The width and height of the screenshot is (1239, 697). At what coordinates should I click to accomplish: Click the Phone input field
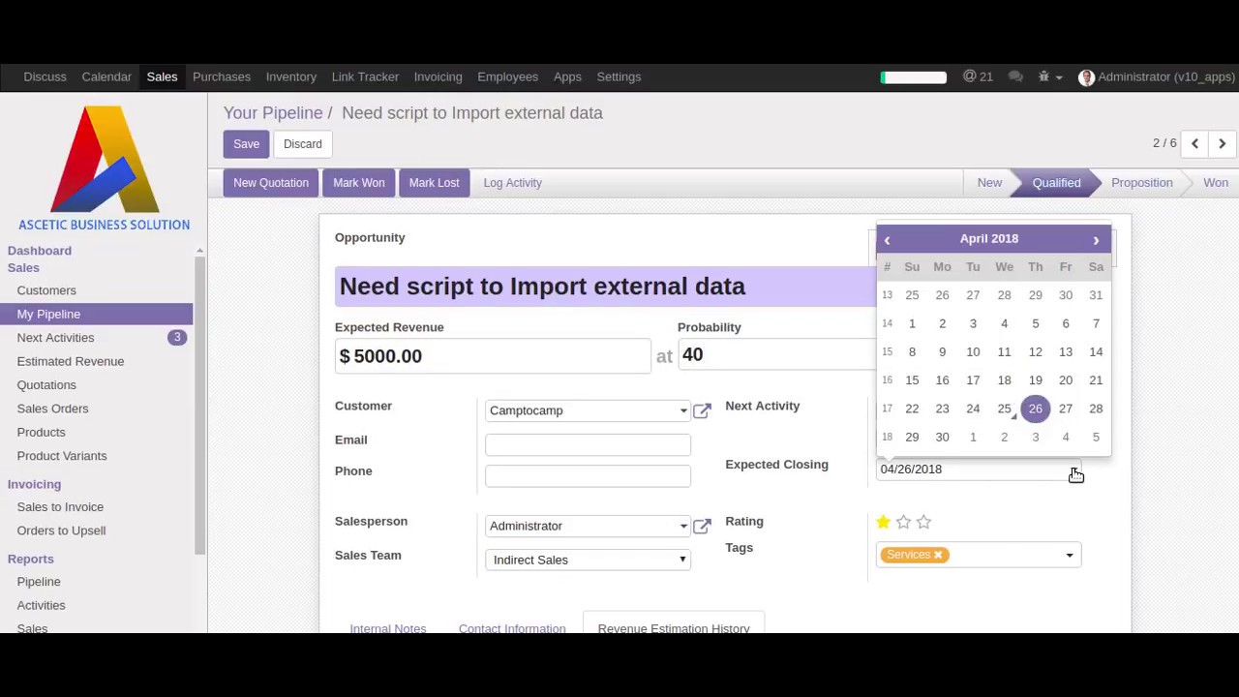588,475
